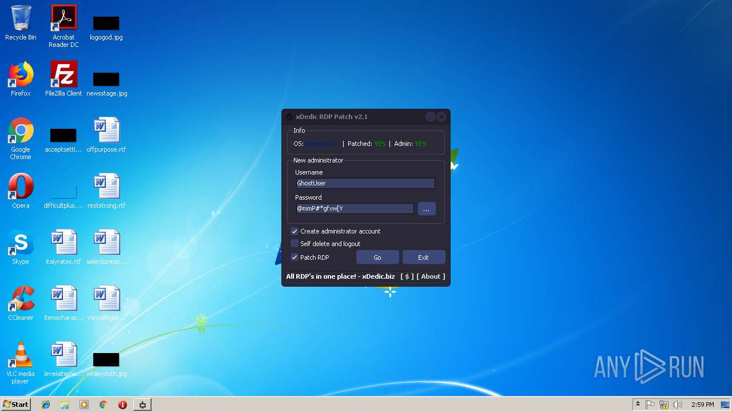732x412 pixels.
Task: Open the Skype desktop shortcut
Action: point(21,247)
